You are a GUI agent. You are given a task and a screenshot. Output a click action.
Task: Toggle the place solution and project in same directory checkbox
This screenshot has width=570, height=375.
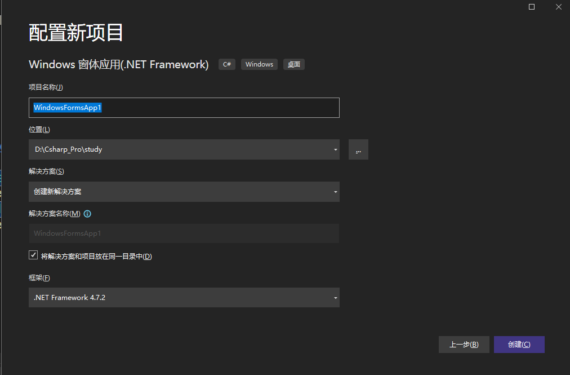(x=33, y=255)
